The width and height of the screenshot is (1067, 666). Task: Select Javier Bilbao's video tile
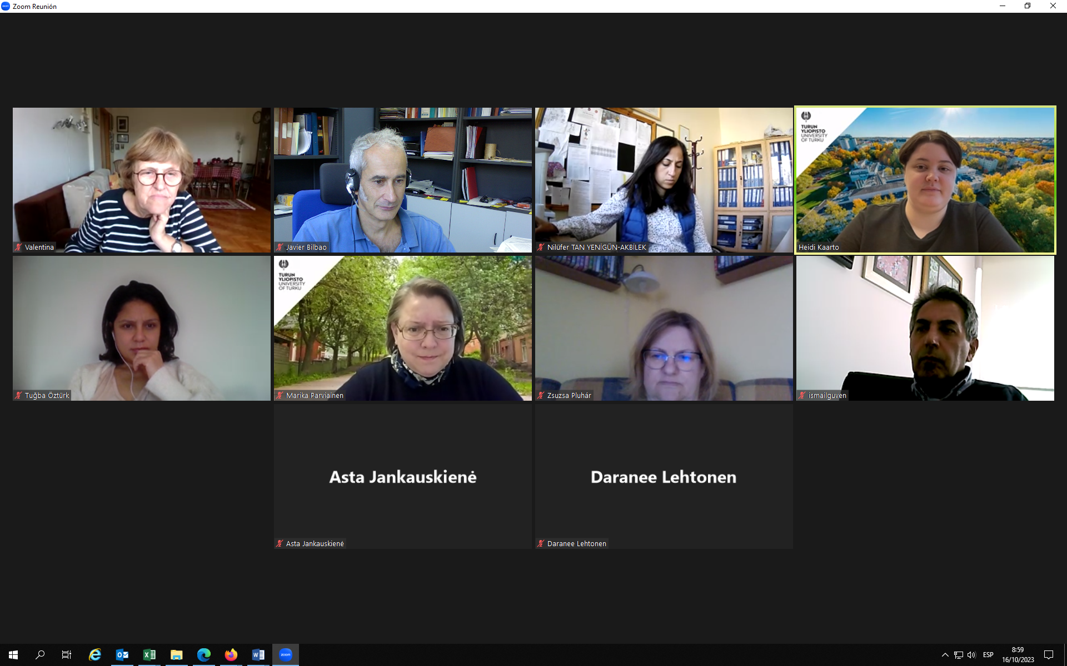point(403,180)
